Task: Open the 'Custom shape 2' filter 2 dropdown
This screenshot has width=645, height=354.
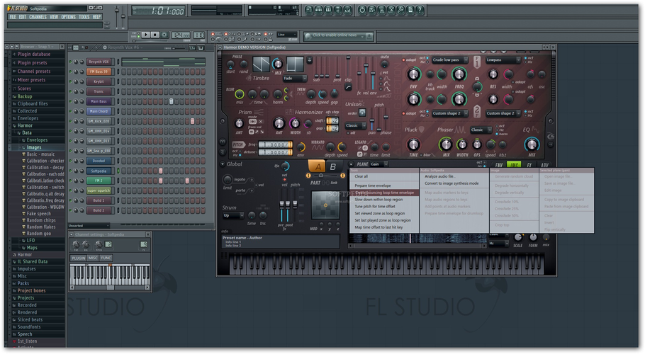Action: [x=449, y=113]
